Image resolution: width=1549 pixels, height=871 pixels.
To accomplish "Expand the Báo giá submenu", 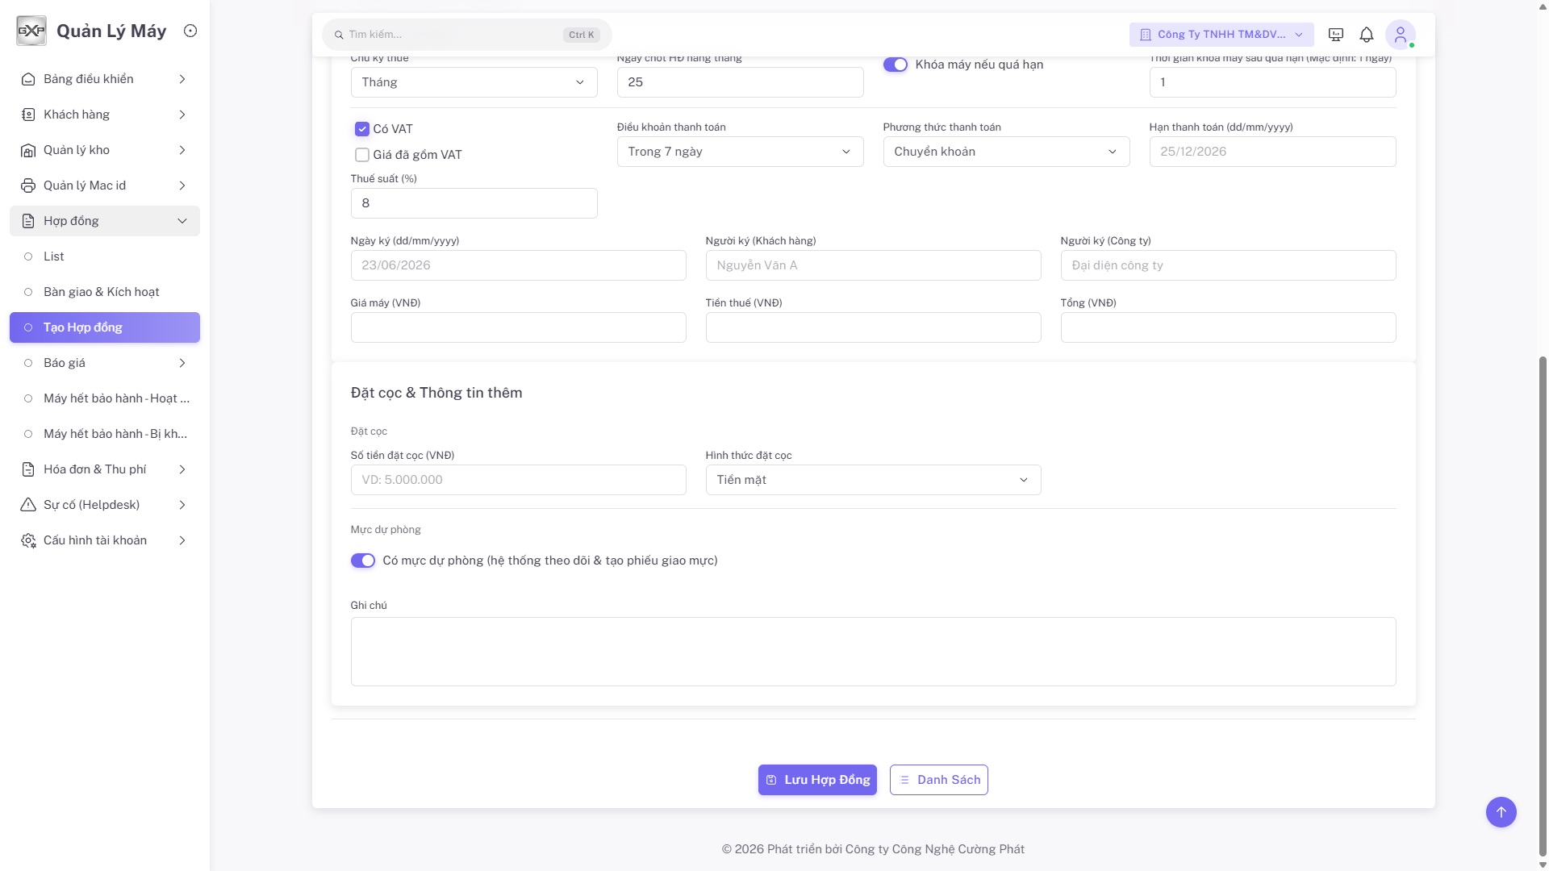I will [105, 363].
